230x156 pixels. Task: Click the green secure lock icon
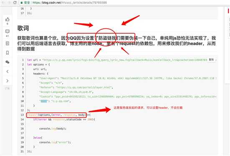pos(21,2)
